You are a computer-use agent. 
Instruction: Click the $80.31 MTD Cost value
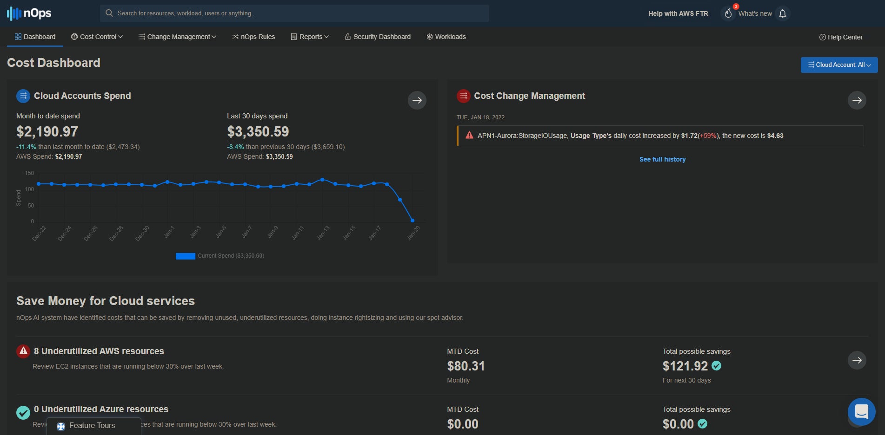click(x=466, y=366)
